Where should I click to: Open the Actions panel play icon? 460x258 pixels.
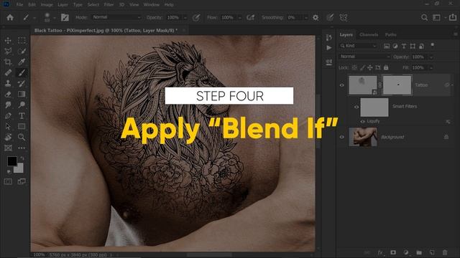point(329,48)
